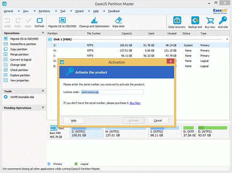Image resolution: width=232 pixels, height=173 pixels.
Task: Open the Tool menu
Action: click(x=63, y=11)
